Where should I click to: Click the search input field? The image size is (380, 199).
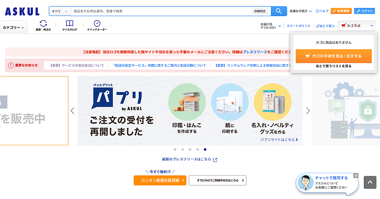pos(161,11)
